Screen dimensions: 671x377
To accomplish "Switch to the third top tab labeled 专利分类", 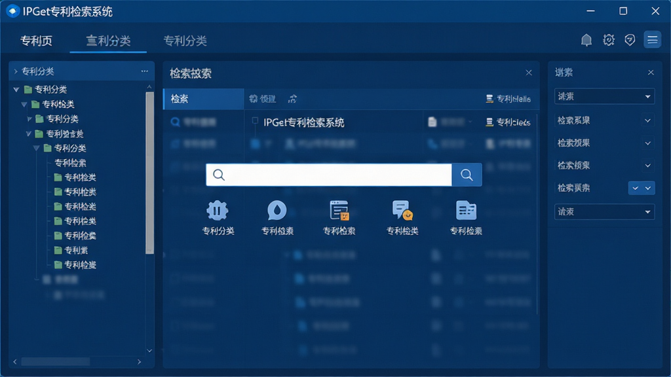I will [185, 41].
